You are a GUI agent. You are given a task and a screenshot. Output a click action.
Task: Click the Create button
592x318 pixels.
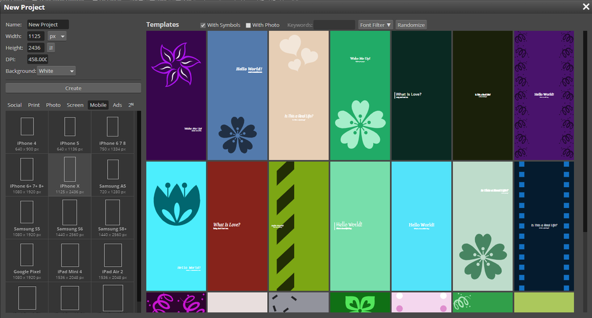click(74, 88)
